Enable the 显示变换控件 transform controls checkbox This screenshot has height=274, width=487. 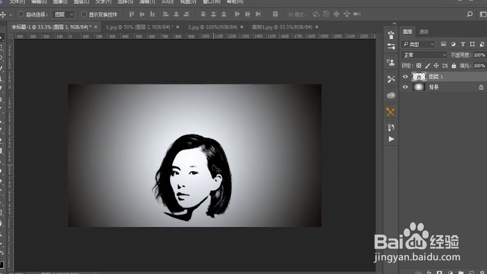pos(84,14)
